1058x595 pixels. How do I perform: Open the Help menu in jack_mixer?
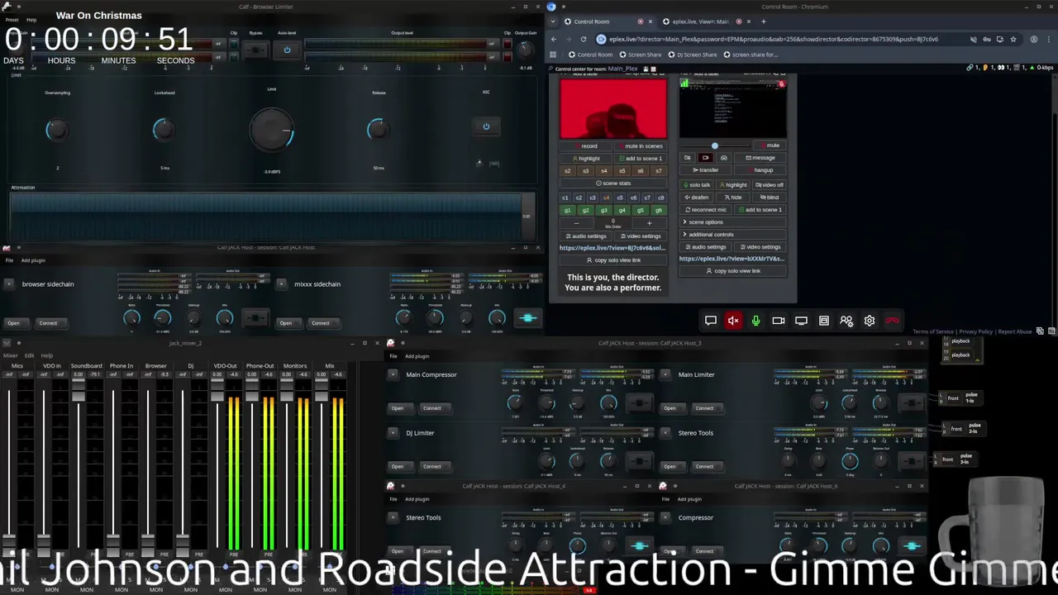click(47, 355)
